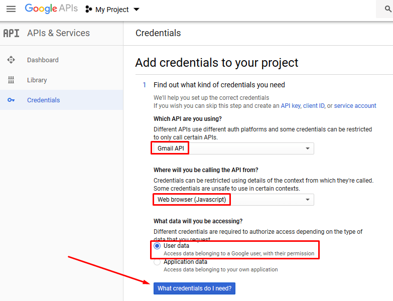Open the Gmail API dropdown

coord(233,148)
